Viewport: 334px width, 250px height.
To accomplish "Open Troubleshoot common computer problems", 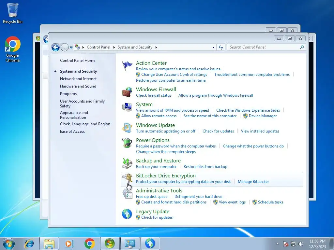I will (x=252, y=75).
